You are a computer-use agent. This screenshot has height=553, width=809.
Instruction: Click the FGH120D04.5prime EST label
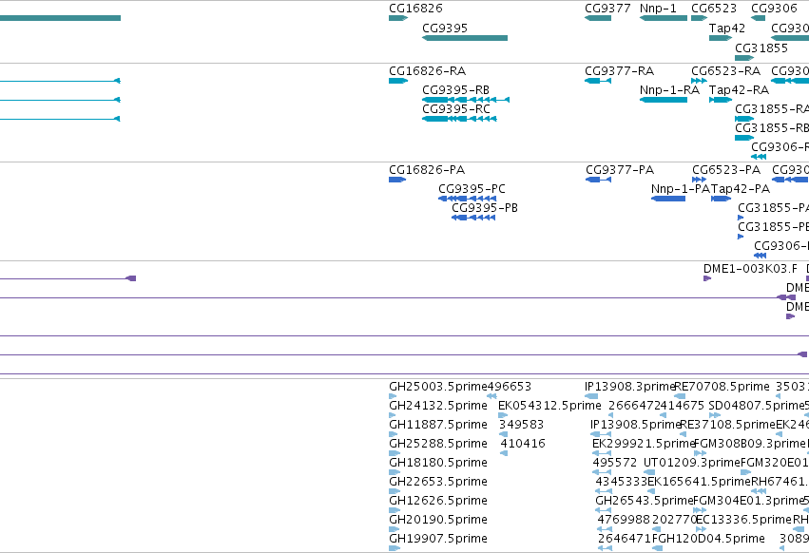pos(708,539)
